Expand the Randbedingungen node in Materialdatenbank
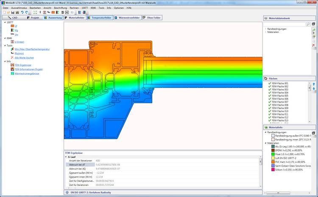318x197 pixels. (265, 29)
